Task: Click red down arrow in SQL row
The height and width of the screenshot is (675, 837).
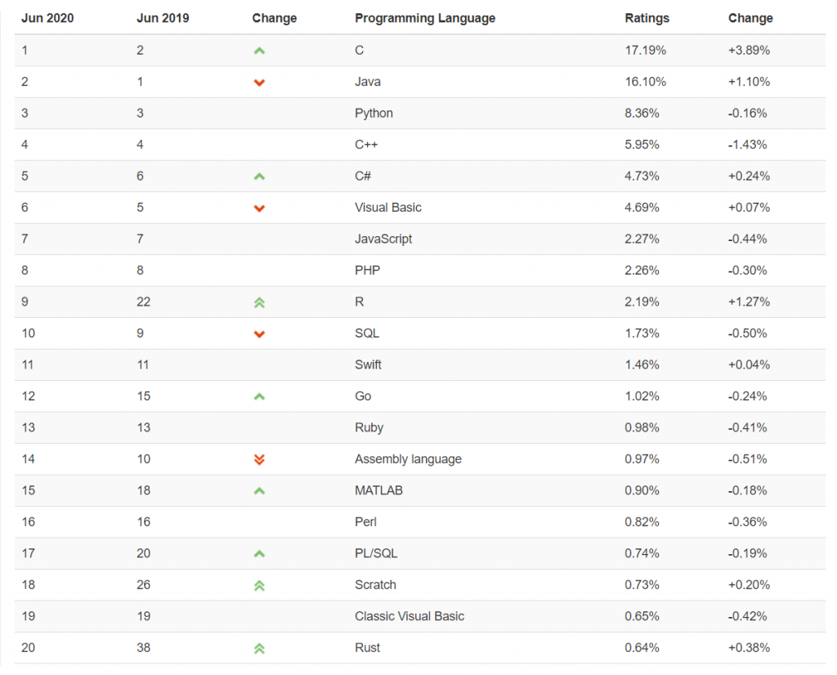Action: pyautogui.click(x=259, y=334)
